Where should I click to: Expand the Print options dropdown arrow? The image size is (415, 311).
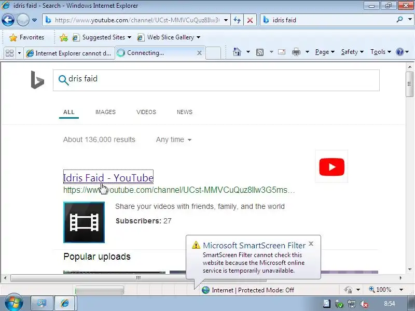pos(307,52)
